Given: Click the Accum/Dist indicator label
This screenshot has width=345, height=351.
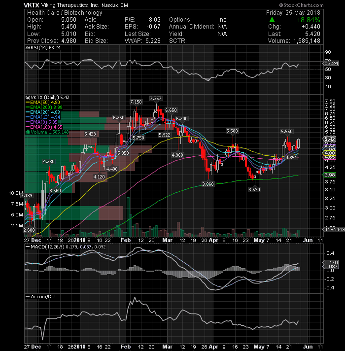Looking at the screenshot, I should [x=41, y=297].
